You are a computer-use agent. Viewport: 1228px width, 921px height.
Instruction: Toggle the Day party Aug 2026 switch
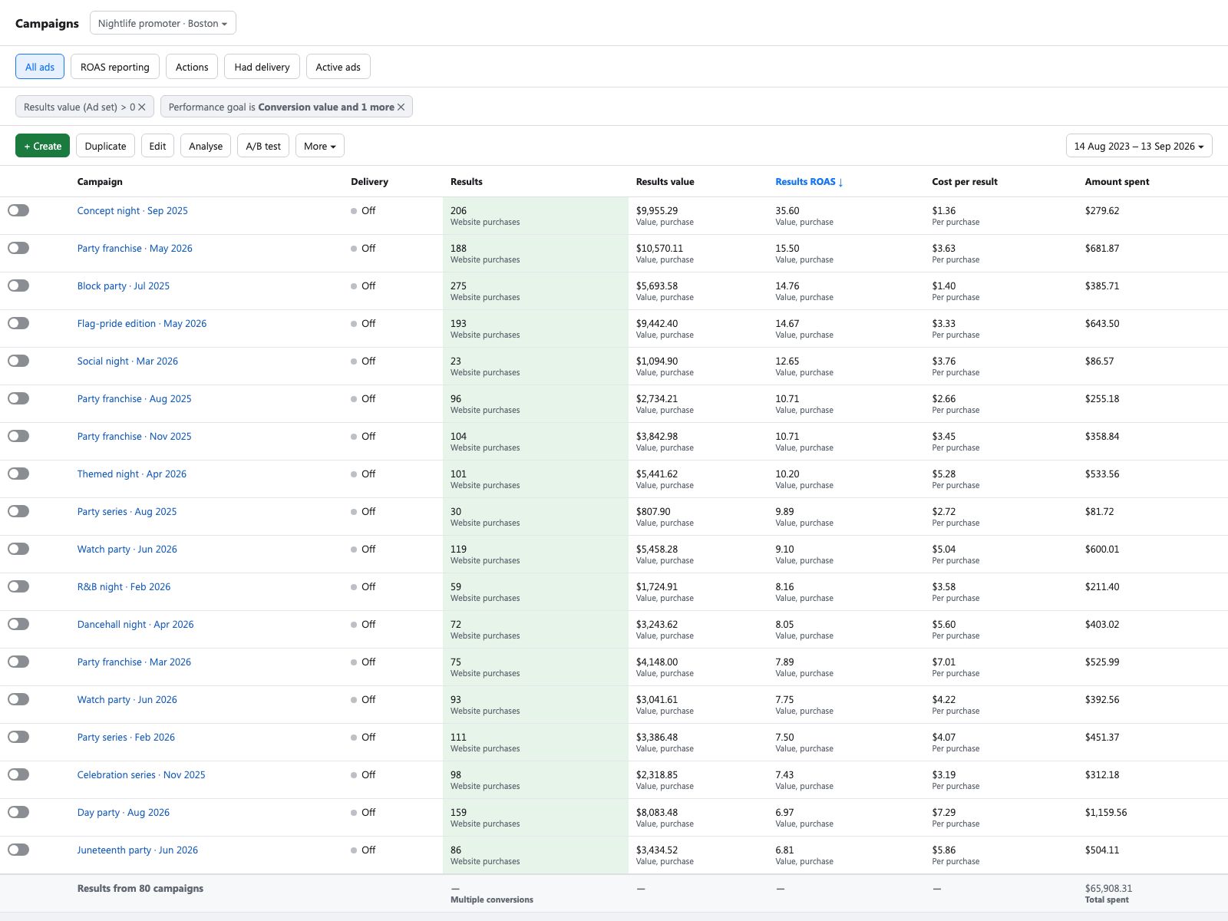(x=18, y=812)
